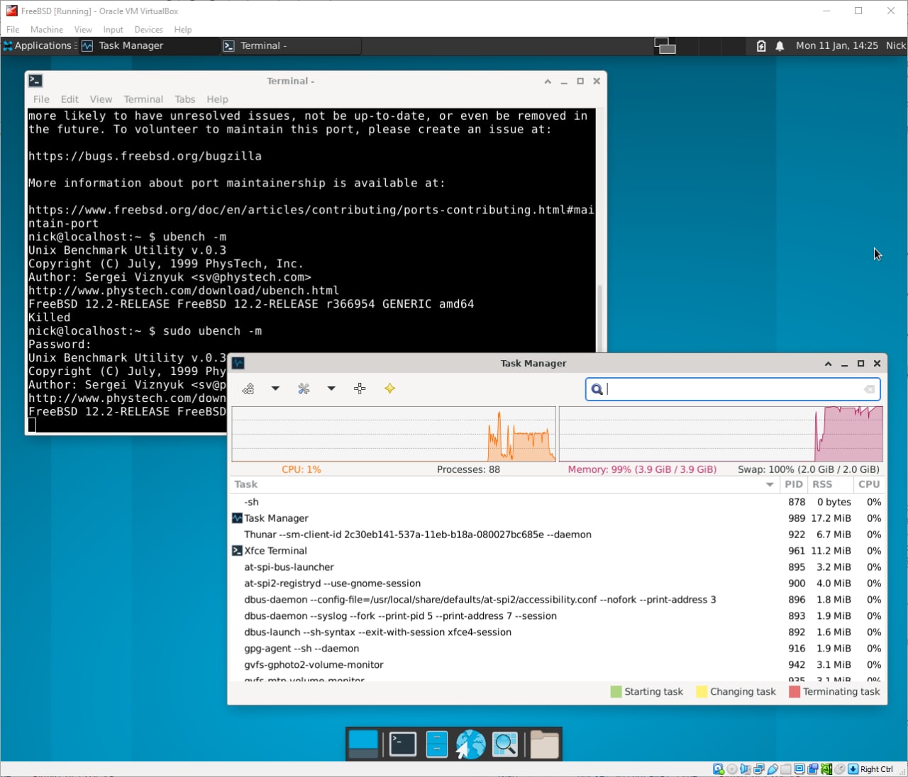This screenshot has width=908, height=777.
Task: Click the memory usage graph
Action: click(721, 435)
